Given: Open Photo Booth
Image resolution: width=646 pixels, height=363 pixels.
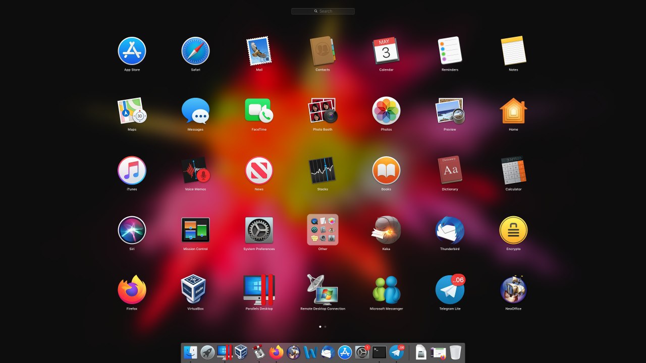Looking at the screenshot, I should (322, 110).
